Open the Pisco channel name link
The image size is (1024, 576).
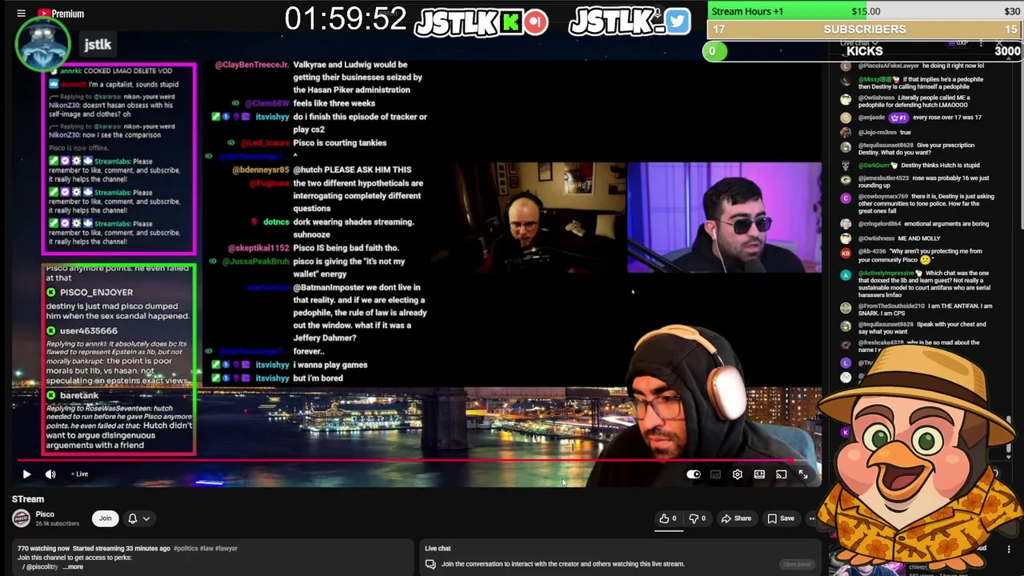tap(45, 514)
